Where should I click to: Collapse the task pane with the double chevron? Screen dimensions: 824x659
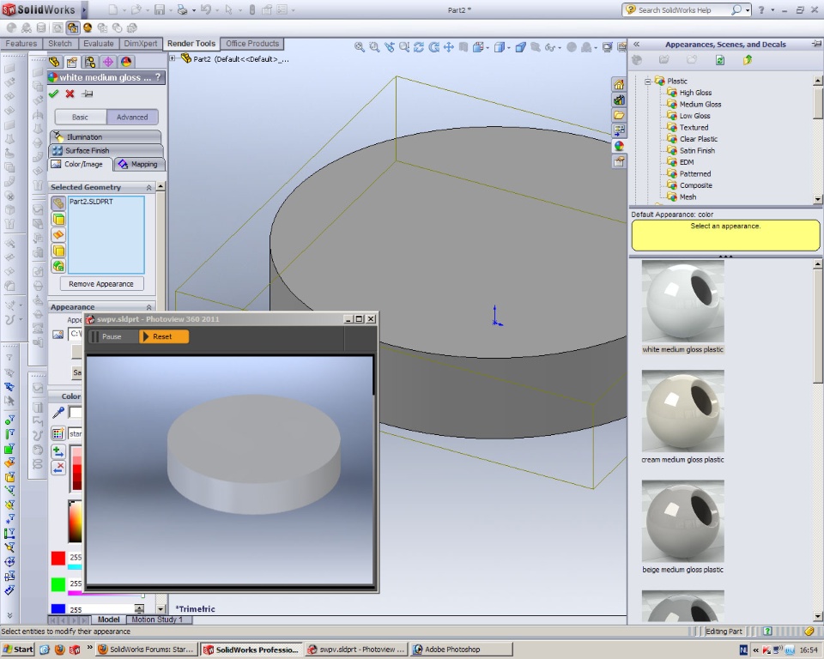coord(636,44)
